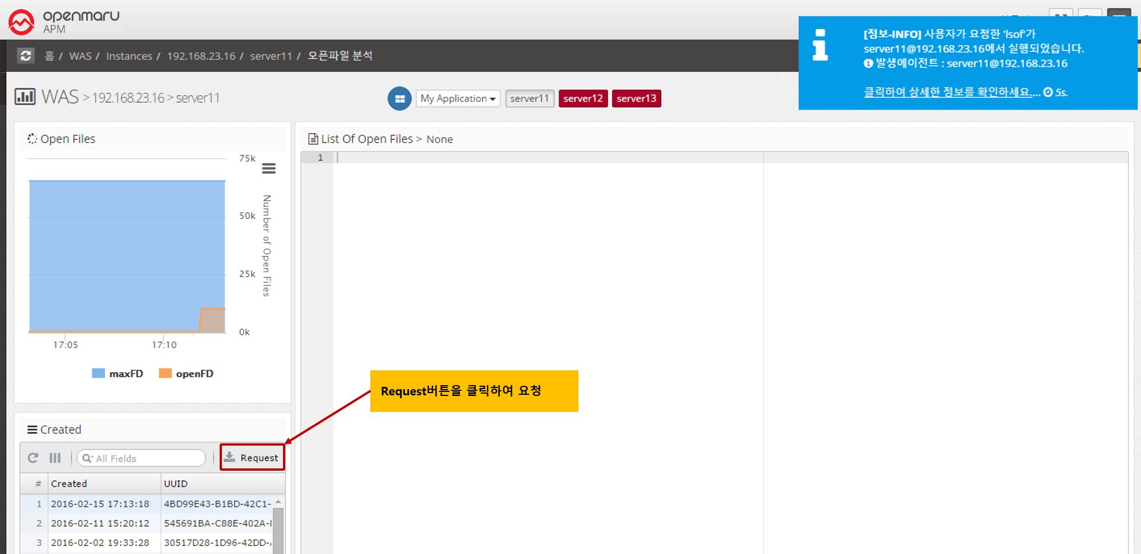Screen dimensions: 1141x554
Task: Click the blue dashboard grid icon
Action: pos(399,99)
